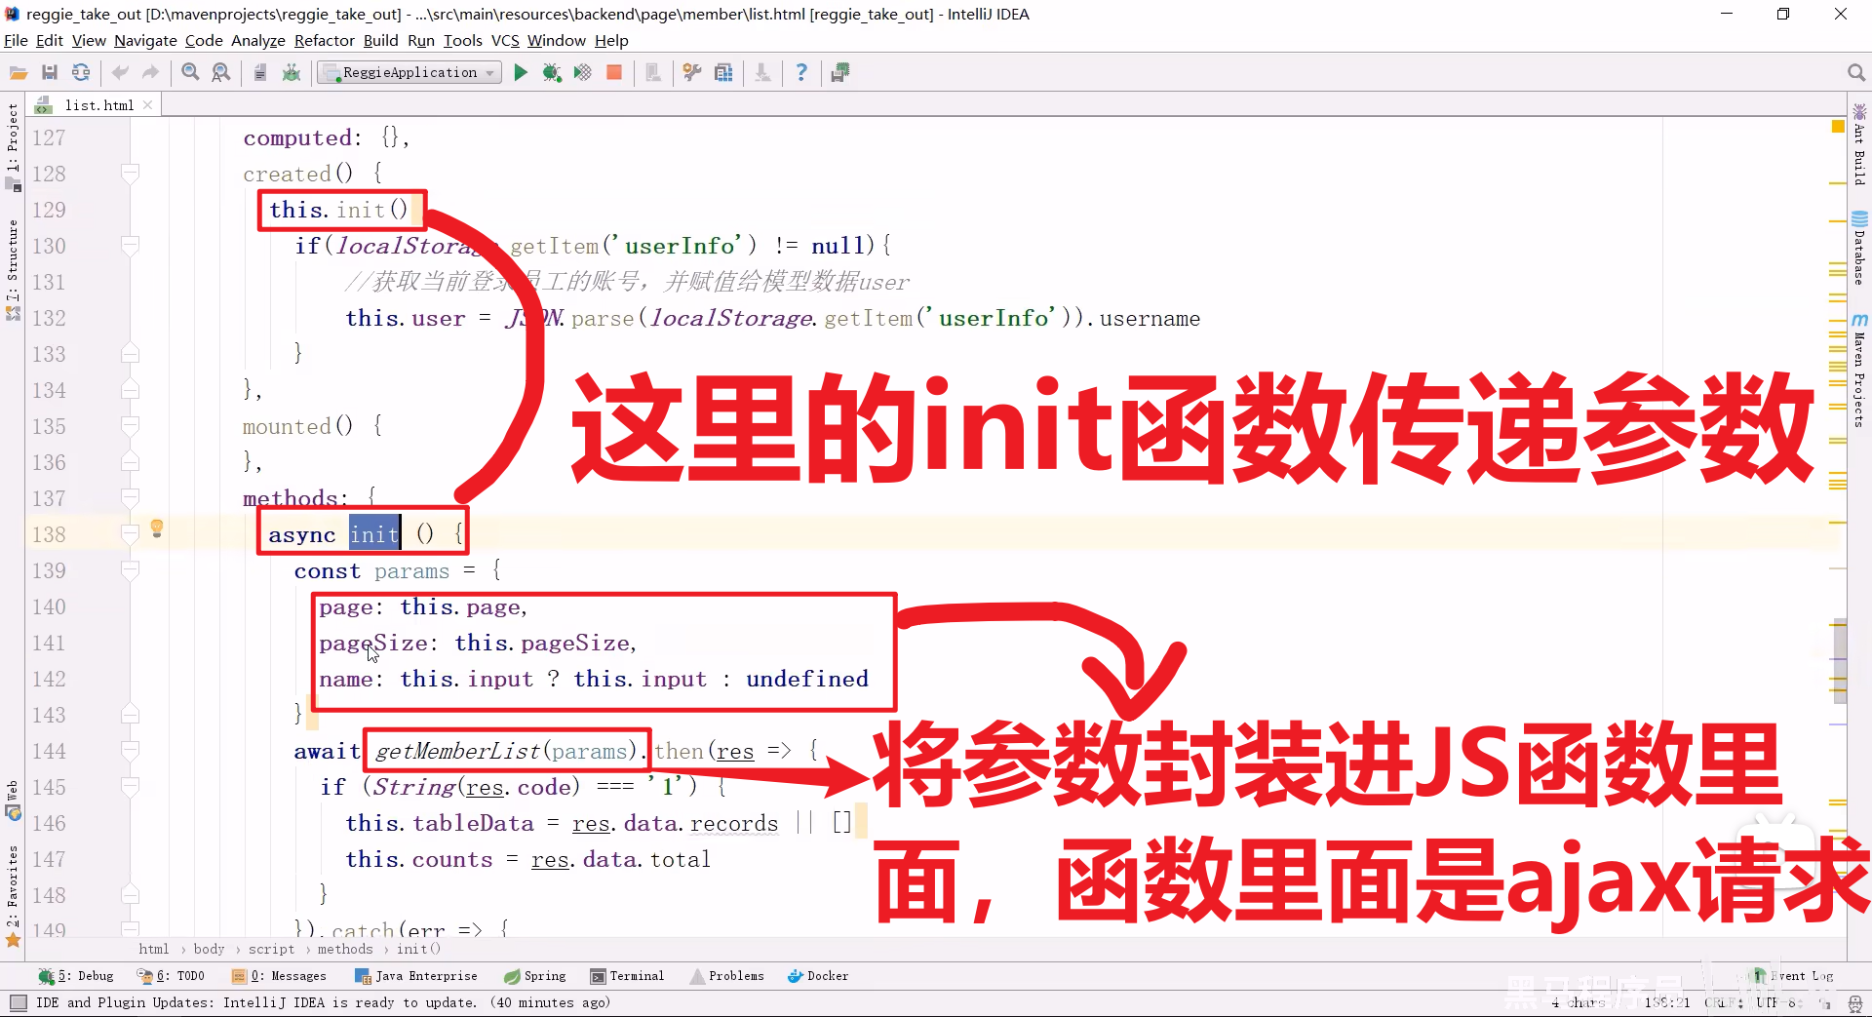Click the tool windows quick access icon
This screenshot has height=1017, width=1872.
click(x=18, y=1002)
